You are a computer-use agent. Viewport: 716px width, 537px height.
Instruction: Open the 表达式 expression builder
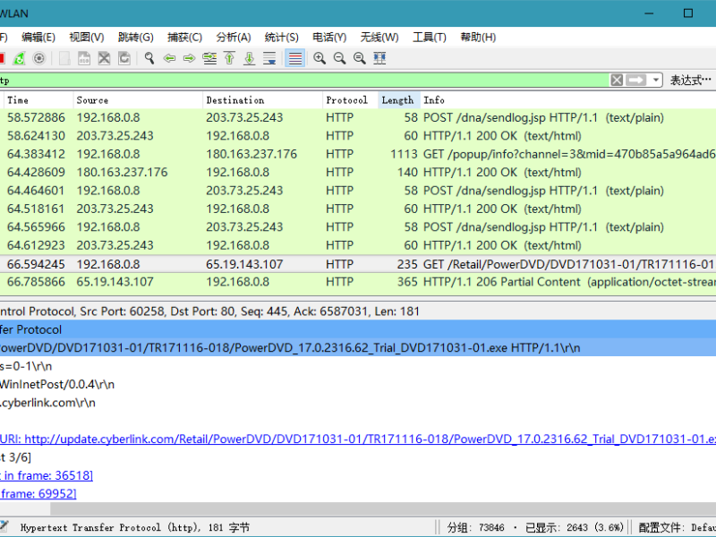[690, 81]
